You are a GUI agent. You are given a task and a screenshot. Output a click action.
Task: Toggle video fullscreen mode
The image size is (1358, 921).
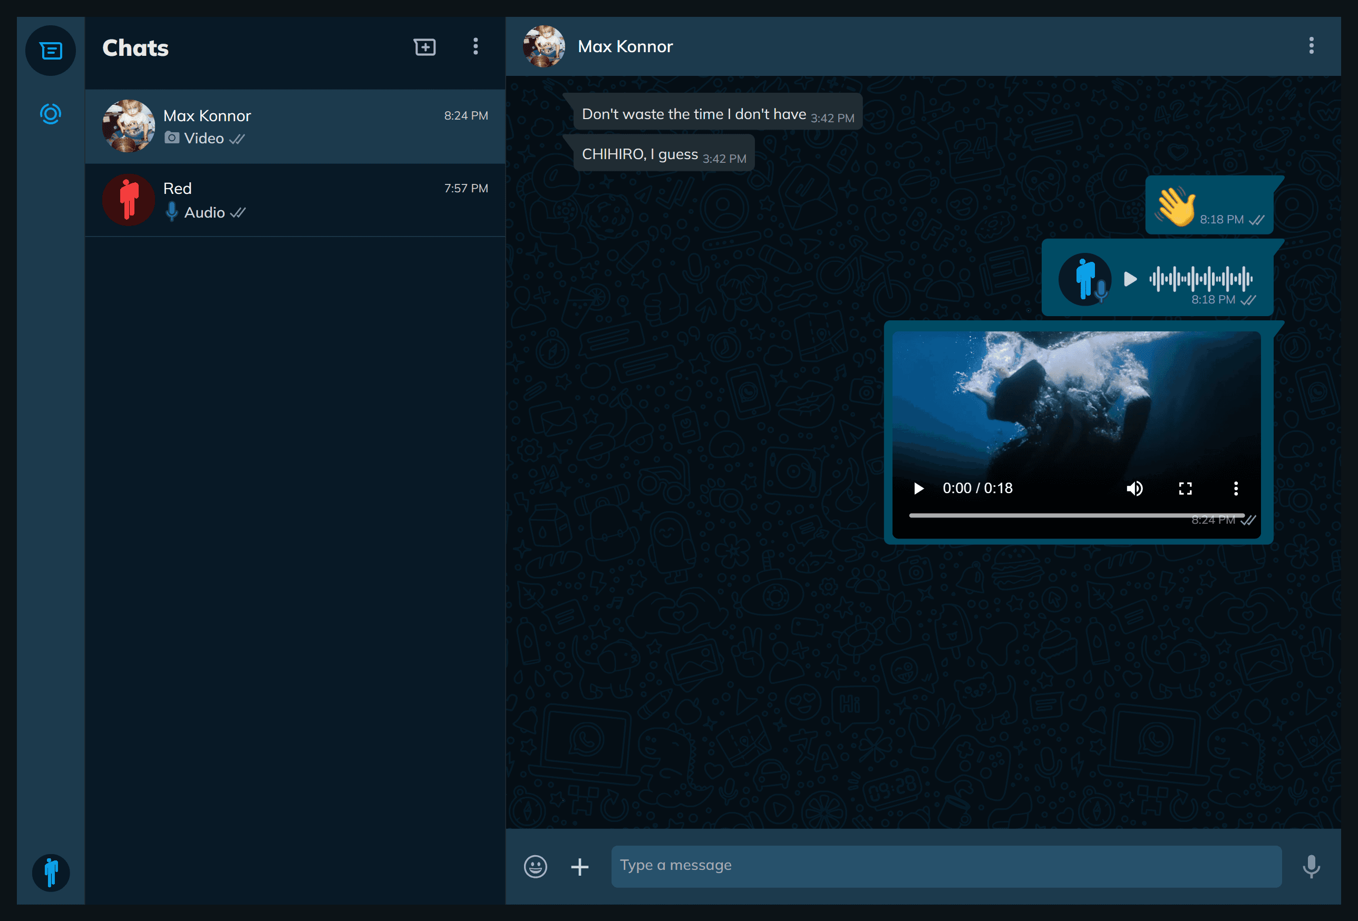click(1185, 488)
